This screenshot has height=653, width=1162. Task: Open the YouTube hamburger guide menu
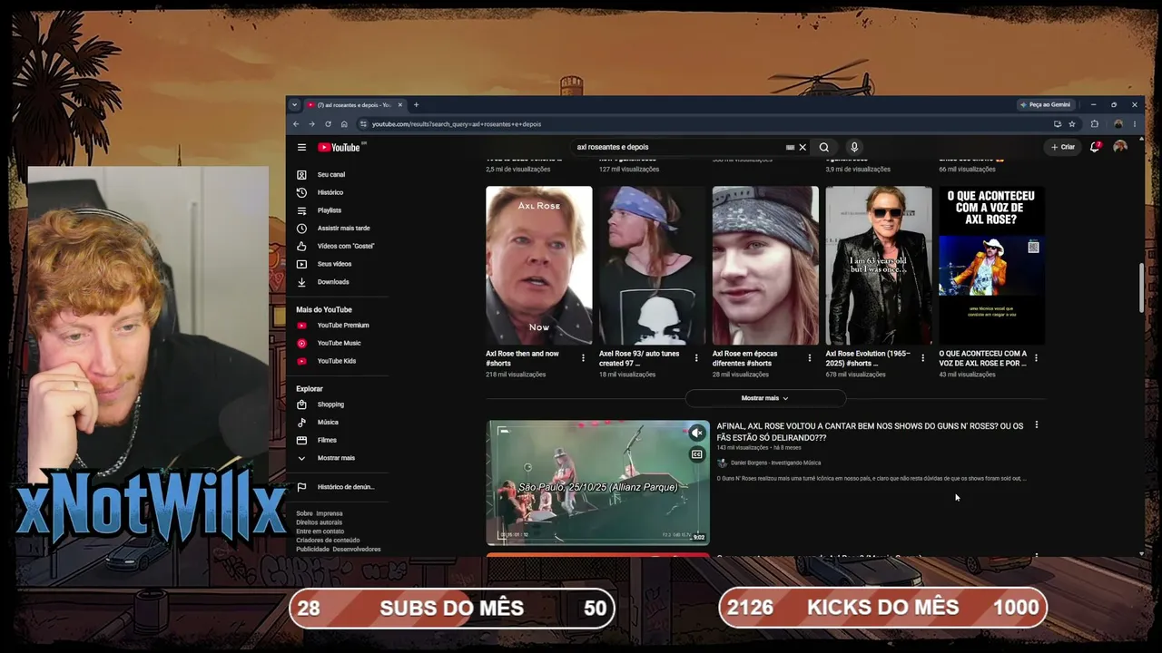pyautogui.click(x=301, y=147)
